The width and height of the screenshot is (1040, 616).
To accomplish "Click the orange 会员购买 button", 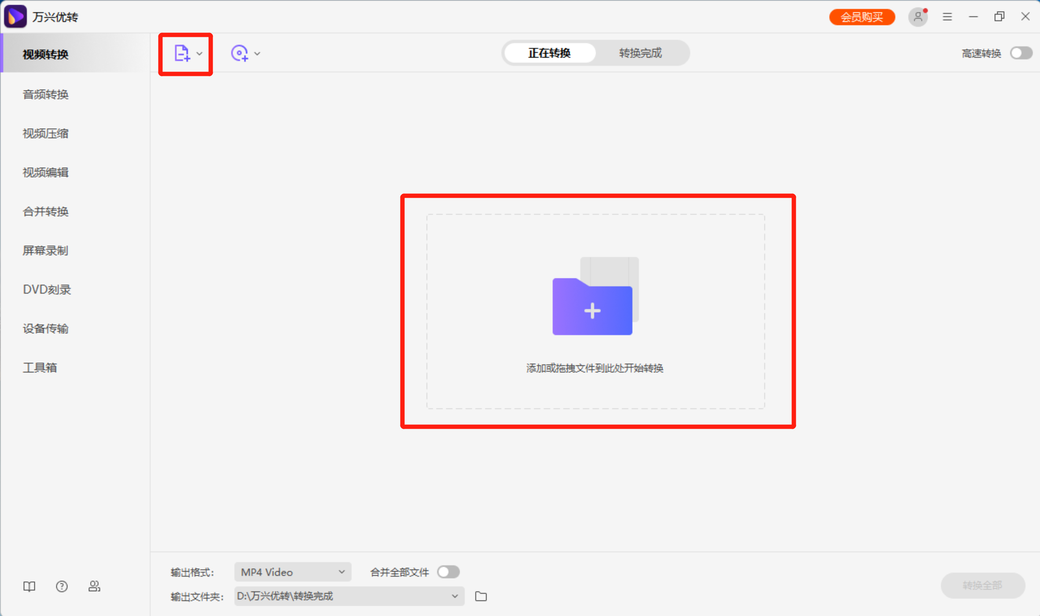I will pyautogui.click(x=862, y=17).
